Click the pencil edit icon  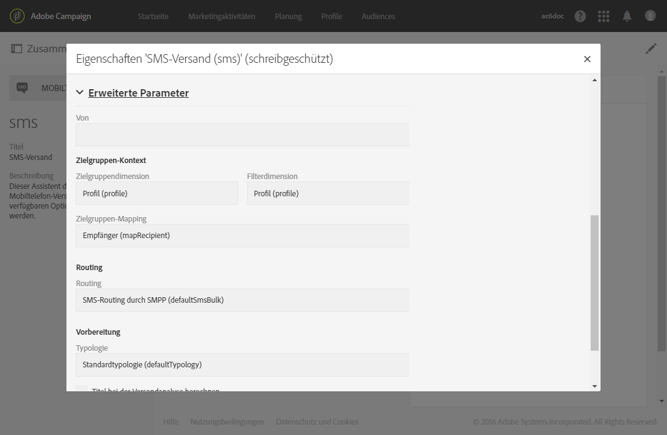pos(651,49)
